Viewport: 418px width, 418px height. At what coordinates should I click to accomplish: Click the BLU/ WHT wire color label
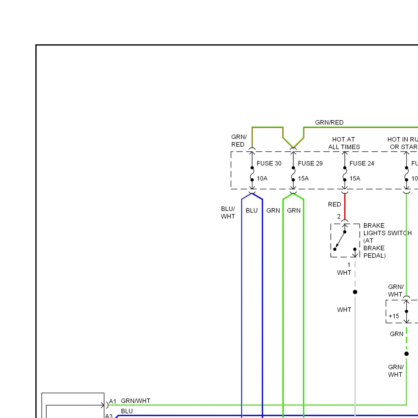(228, 213)
